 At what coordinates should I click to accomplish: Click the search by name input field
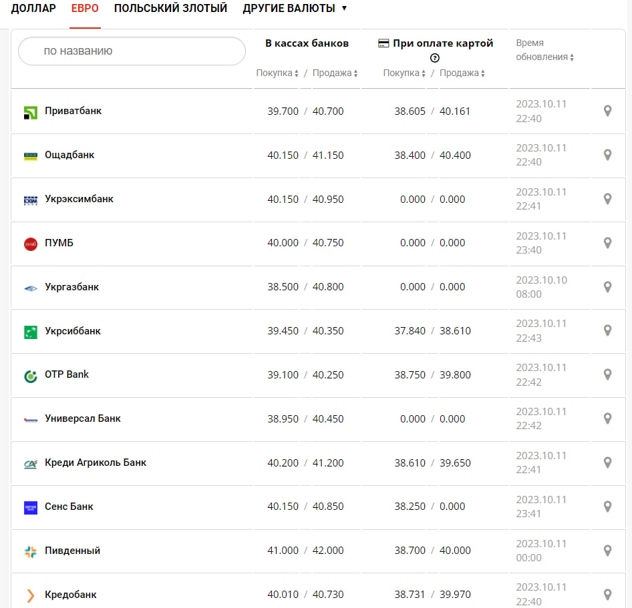pos(132,51)
